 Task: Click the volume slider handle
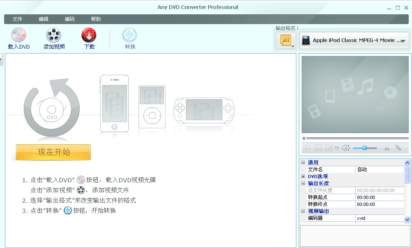[365, 148]
